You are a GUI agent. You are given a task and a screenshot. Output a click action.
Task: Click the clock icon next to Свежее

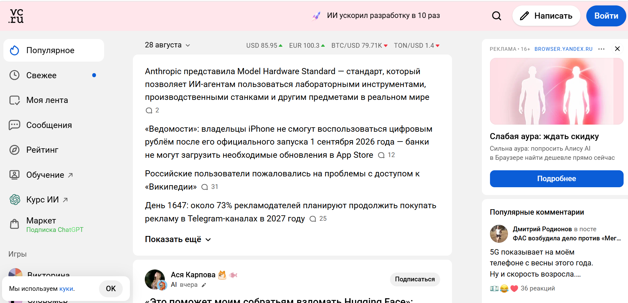tap(15, 75)
